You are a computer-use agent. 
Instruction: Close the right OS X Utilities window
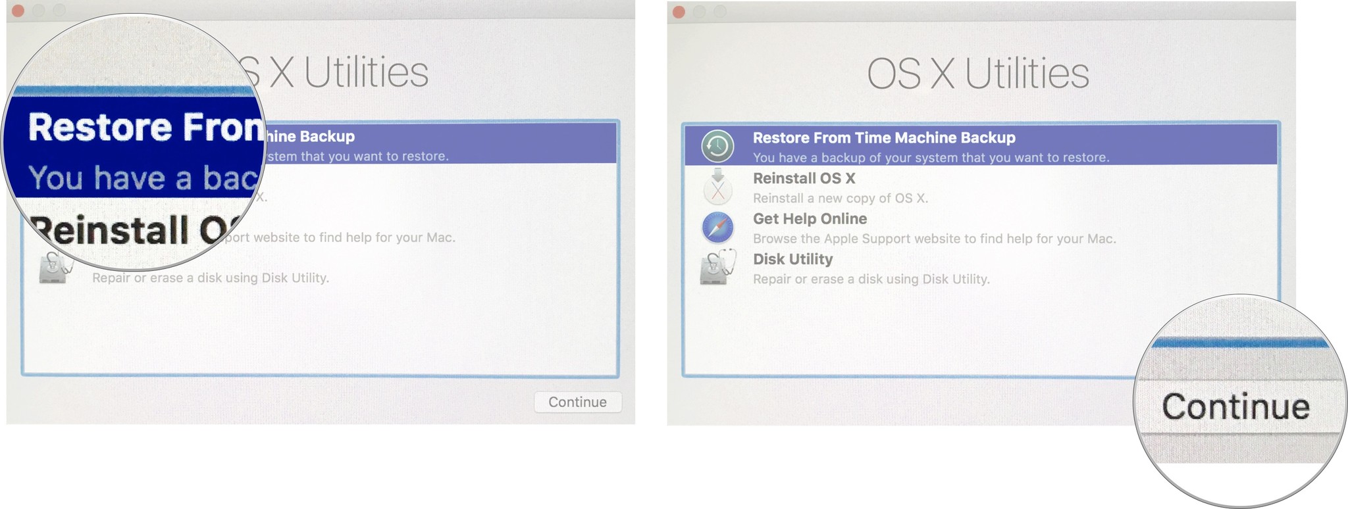click(679, 12)
